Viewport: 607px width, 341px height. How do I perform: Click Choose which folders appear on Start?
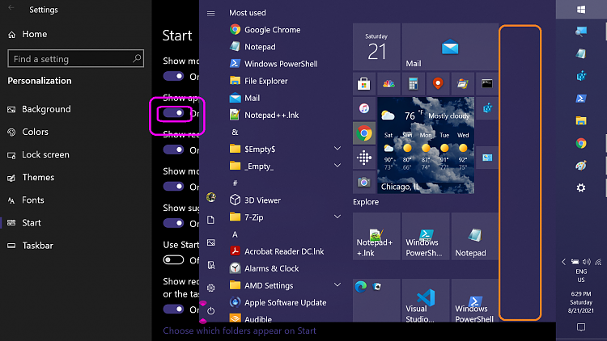point(240,331)
